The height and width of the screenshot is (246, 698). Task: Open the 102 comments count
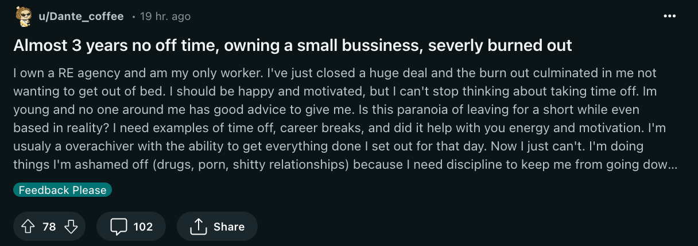(x=143, y=227)
